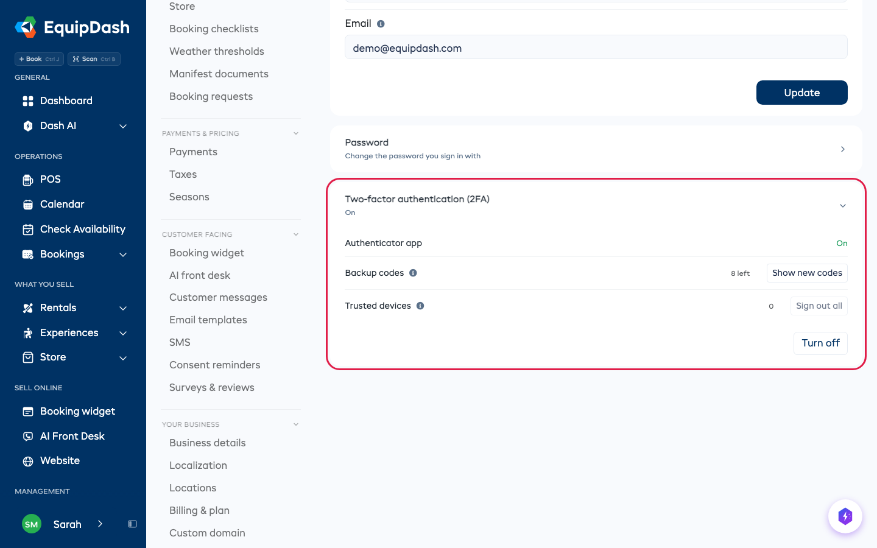Viewport: 877px width, 548px height.
Task: Click the Bookings icon in sidebar
Action: point(28,255)
